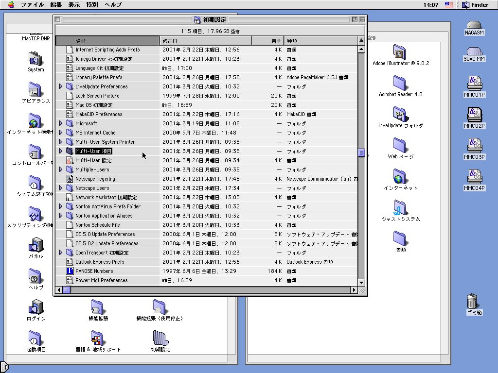This screenshot has width=498, height=373.
Task: Expand the Multi-User 項目 folder triangle
Action: [61, 151]
